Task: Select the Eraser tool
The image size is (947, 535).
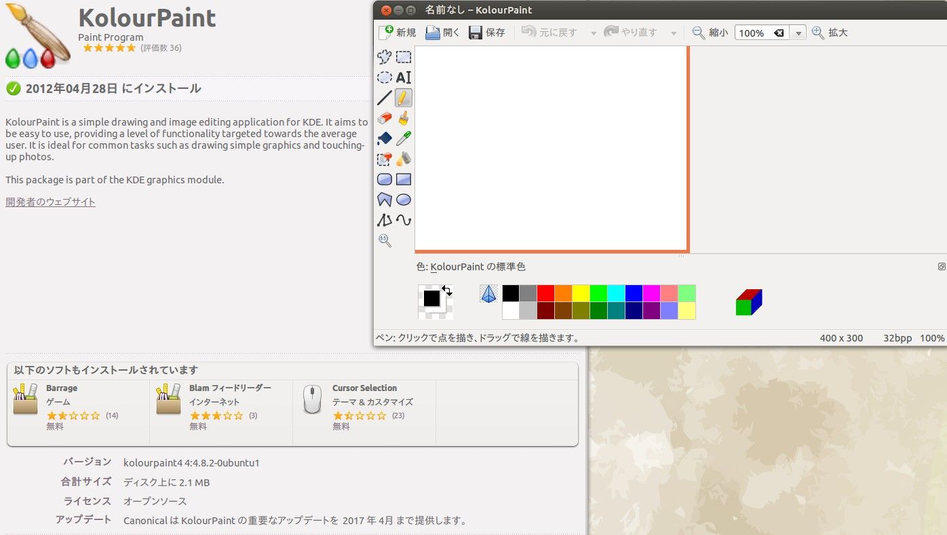Action: coord(385,118)
